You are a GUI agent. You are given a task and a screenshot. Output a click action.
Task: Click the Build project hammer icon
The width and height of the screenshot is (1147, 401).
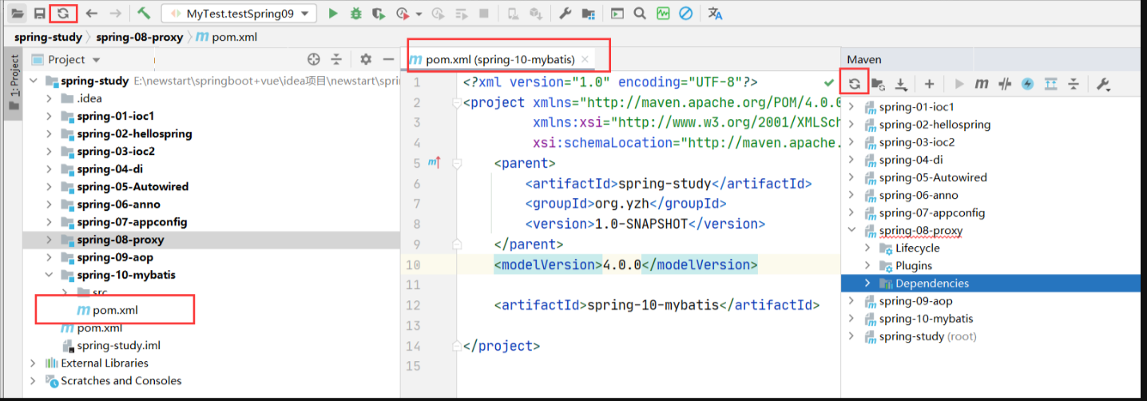tap(143, 14)
